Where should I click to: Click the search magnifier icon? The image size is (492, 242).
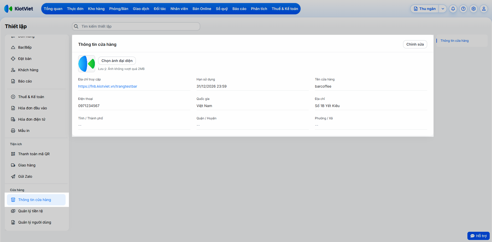coord(76,26)
